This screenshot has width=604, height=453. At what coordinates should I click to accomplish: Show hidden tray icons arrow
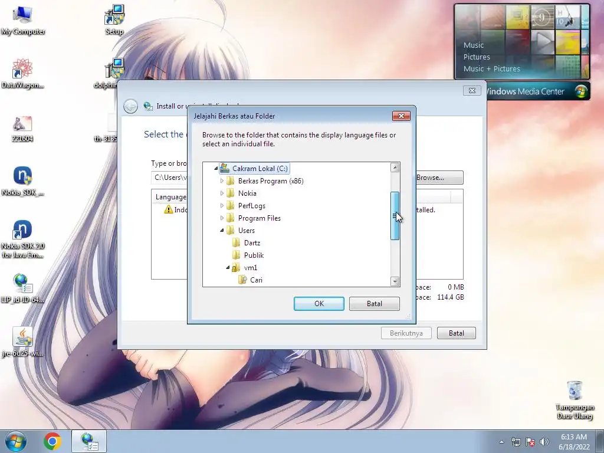501,442
